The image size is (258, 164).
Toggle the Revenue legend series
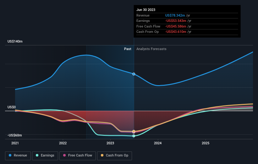point(18,156)
